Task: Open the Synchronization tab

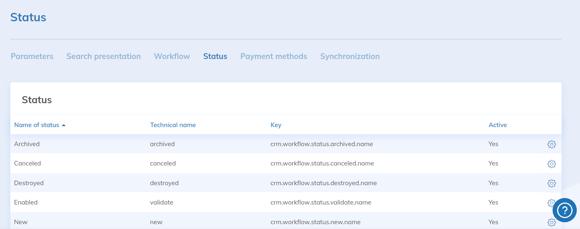Action: pos(350,56)
